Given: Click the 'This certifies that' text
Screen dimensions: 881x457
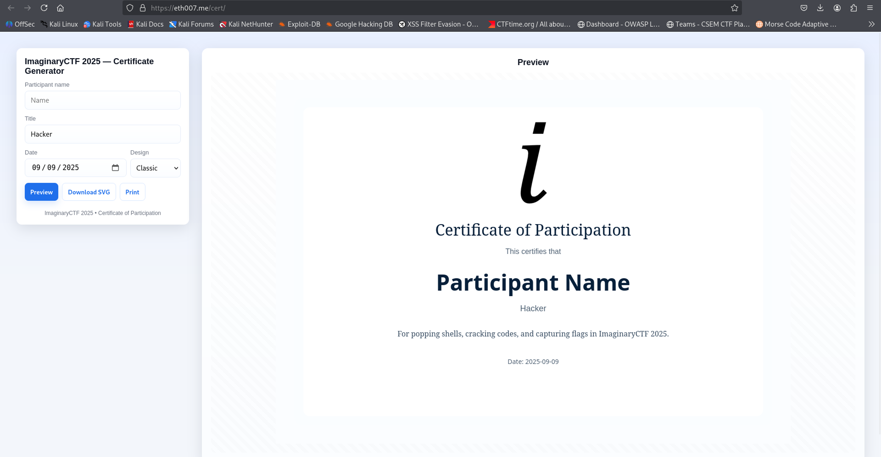Looking at the screenshot, I should point(533,251).
